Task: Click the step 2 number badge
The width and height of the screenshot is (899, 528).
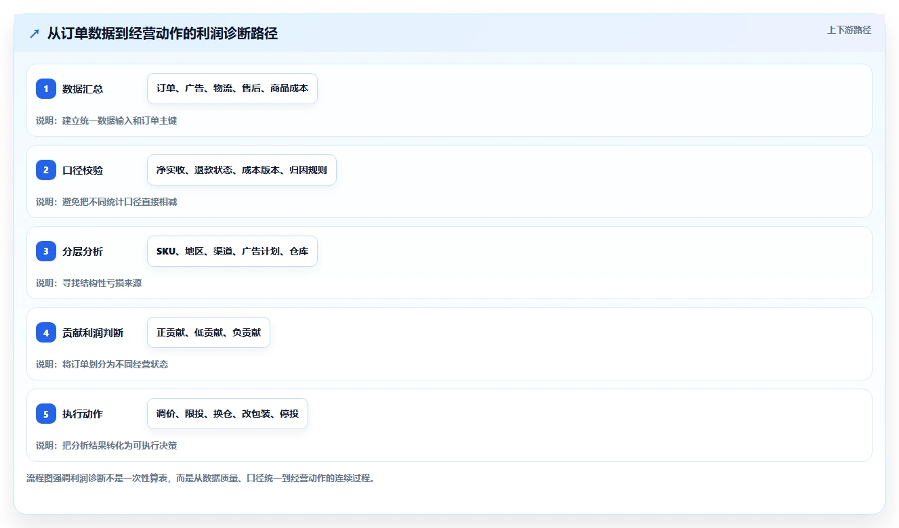Action: click(46, 170)
